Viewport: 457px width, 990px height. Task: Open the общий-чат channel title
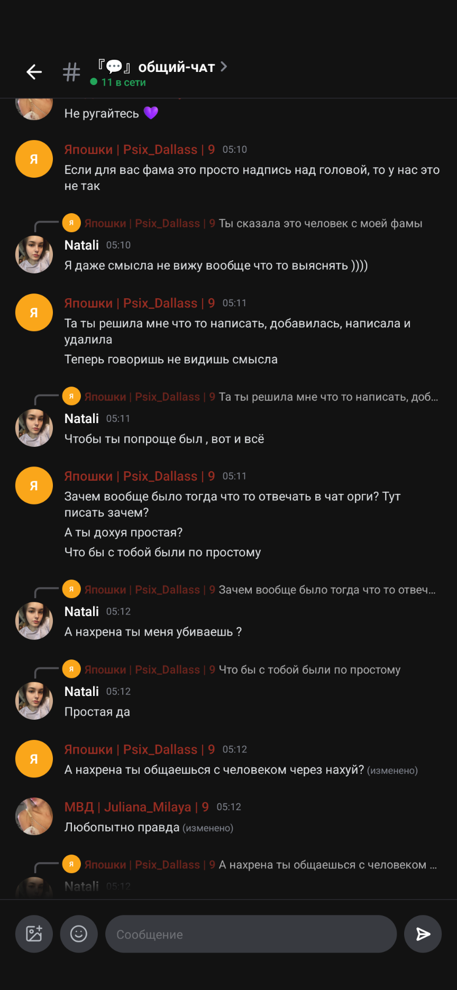(x=176, y=67)
